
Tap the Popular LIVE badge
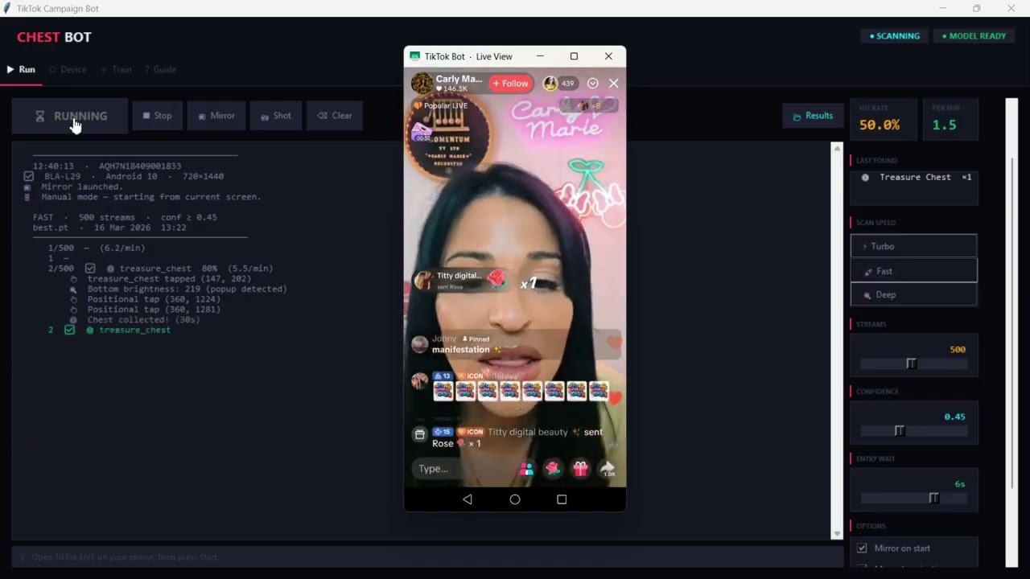440,105
